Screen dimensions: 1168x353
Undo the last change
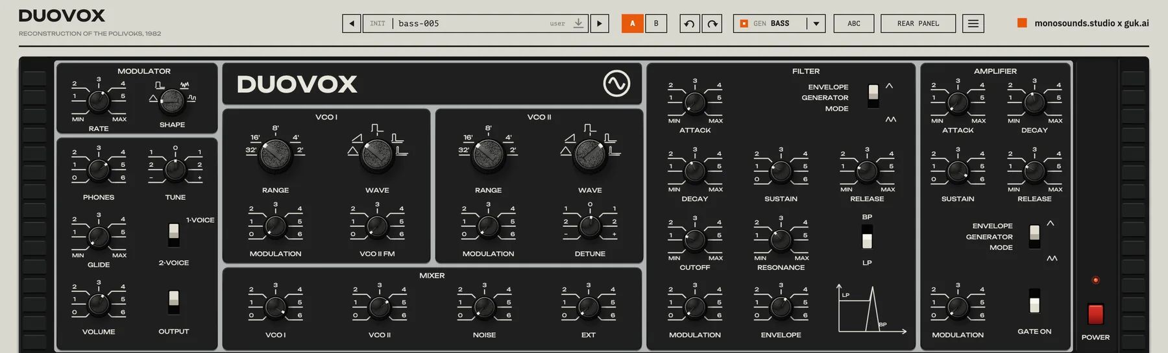(x=689, y=23)
